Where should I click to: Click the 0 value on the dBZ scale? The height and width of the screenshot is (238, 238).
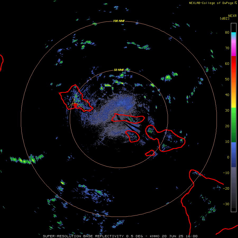pyautogui.click(x=228, y=157)
